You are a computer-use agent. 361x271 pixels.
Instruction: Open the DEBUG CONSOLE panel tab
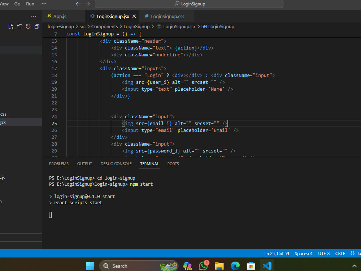point(116,164)
